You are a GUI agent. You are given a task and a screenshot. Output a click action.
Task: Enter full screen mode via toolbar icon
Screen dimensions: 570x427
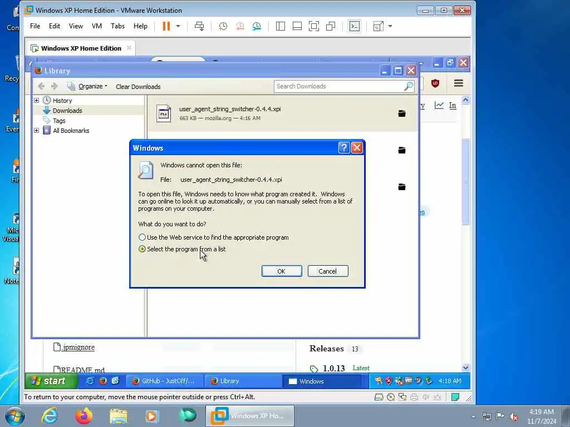[314, 26]
